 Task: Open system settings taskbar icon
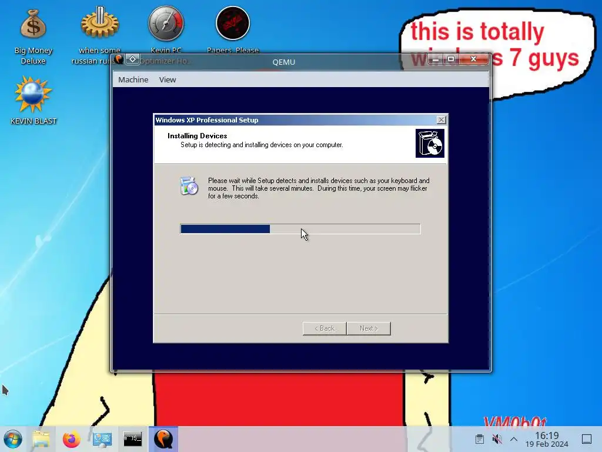coord(102,439)
